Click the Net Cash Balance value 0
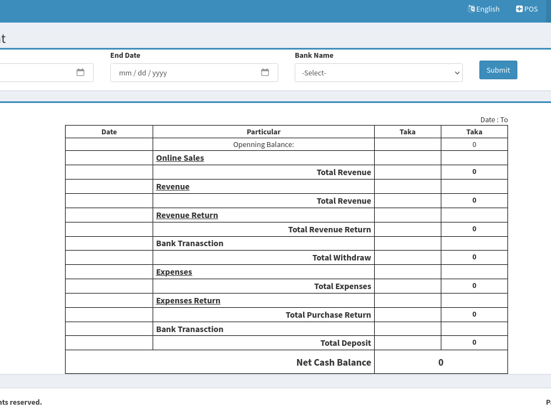This screenshot has width=551, height=413. [x=441, y=362]
